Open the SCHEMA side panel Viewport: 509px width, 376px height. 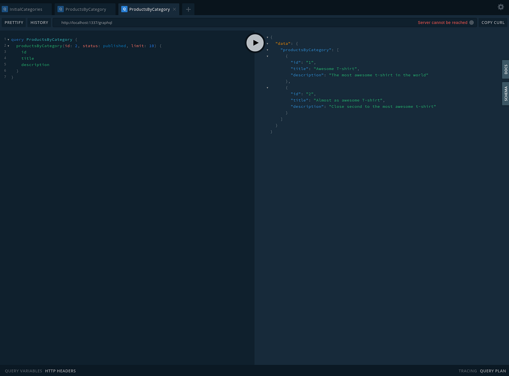tap(505, 94)
